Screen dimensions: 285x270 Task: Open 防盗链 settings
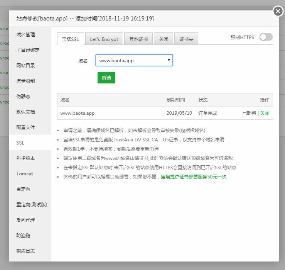(30, 236)
